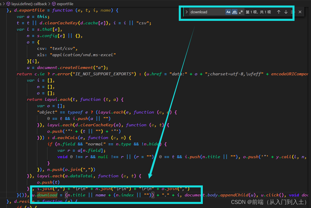The height and width of the screenshot is (208, 311).
Task: Click "d.eachCols" function call
Action: (x=65, y=138)
